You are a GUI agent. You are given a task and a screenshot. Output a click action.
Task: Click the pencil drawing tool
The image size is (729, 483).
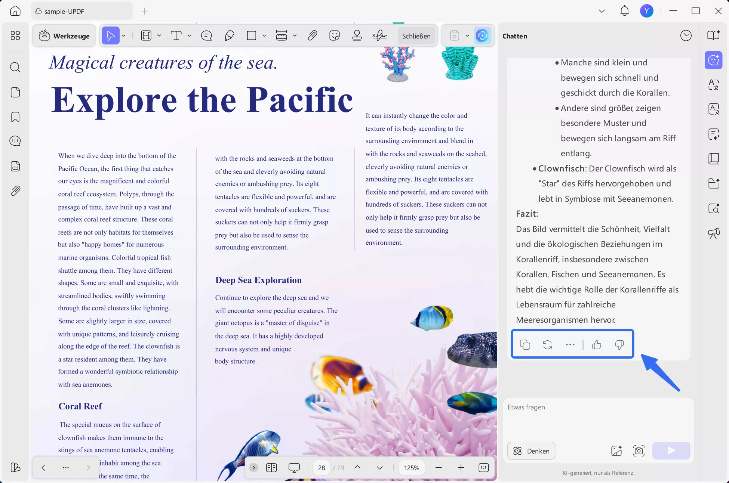(x=229, y=36)
